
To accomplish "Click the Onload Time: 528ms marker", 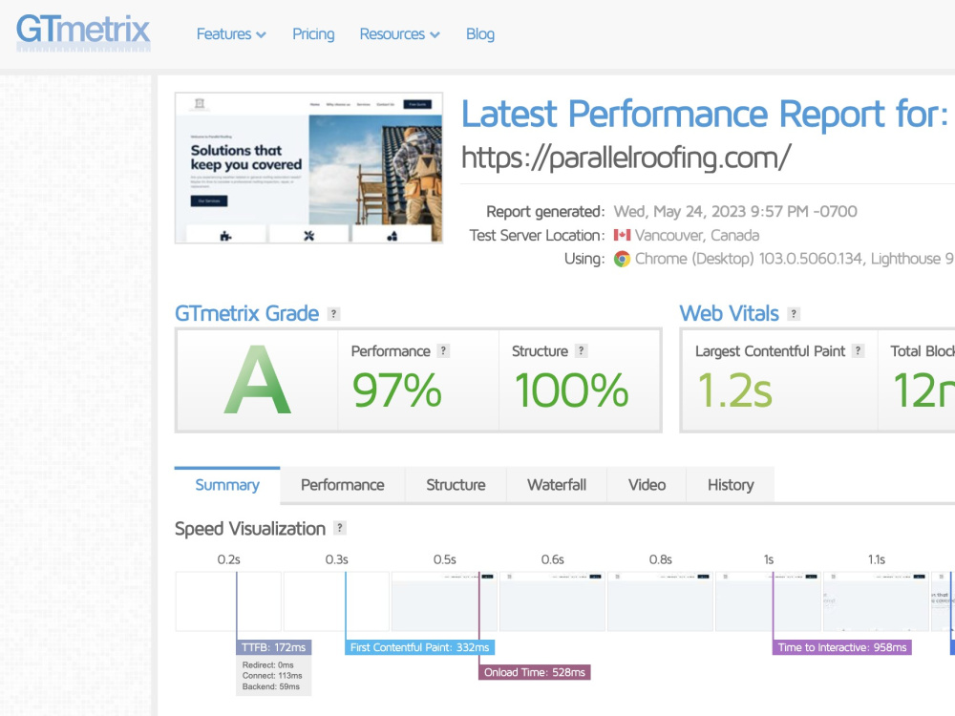I will click(x=534, y=672).
